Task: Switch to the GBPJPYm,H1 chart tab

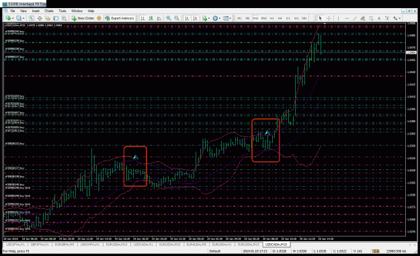Action: click(40, 245)
